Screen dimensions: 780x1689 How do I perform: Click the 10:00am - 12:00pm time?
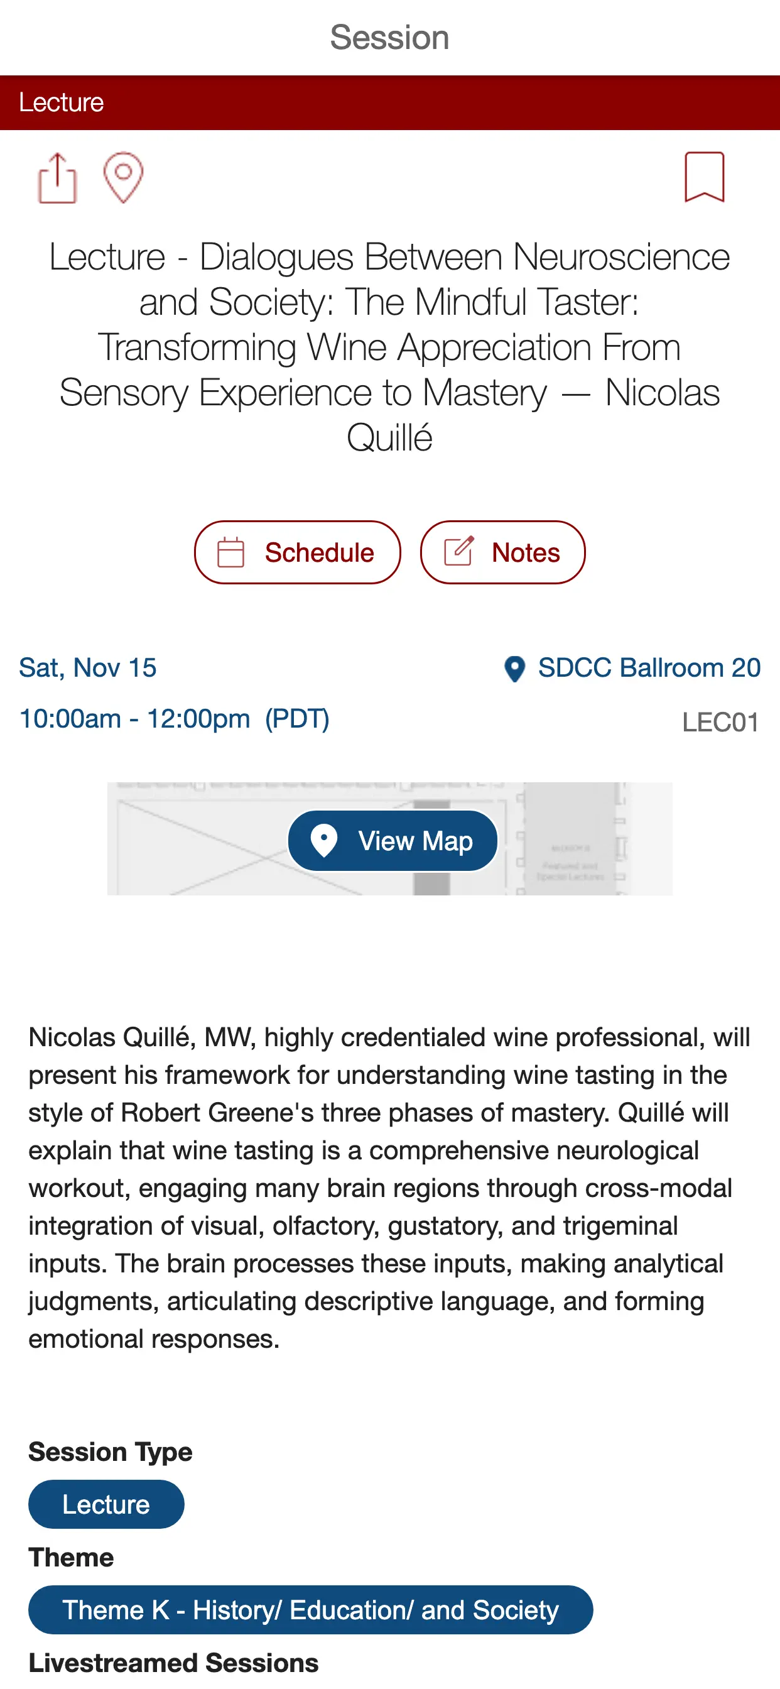pos(174,719)
